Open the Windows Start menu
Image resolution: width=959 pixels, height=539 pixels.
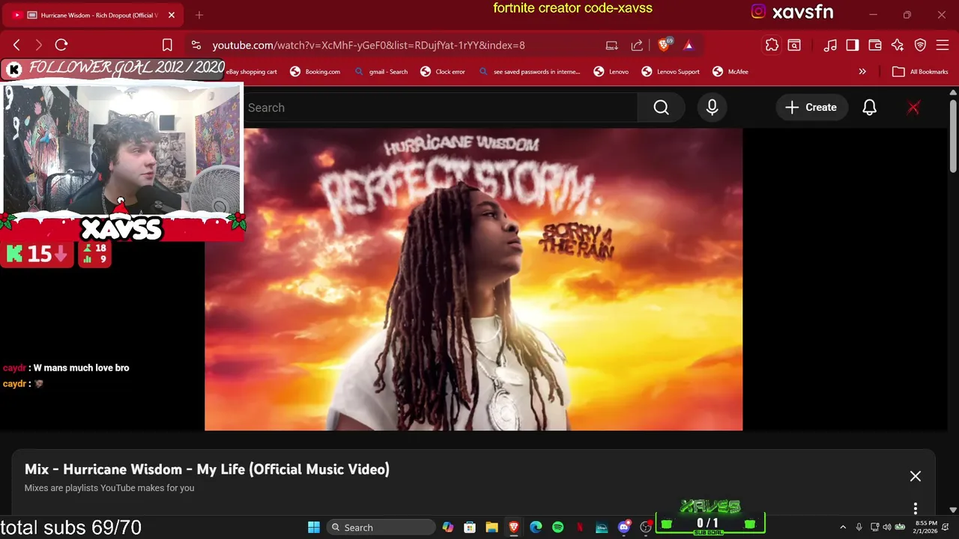point(314,527)
